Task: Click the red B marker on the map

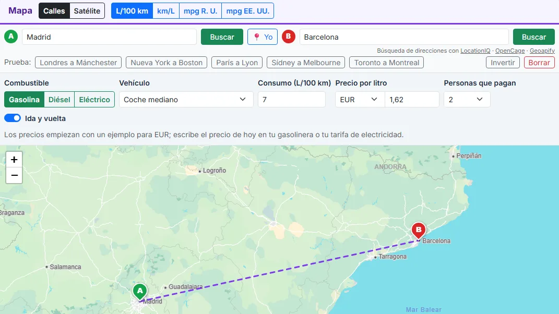Action: pos(419,230)
